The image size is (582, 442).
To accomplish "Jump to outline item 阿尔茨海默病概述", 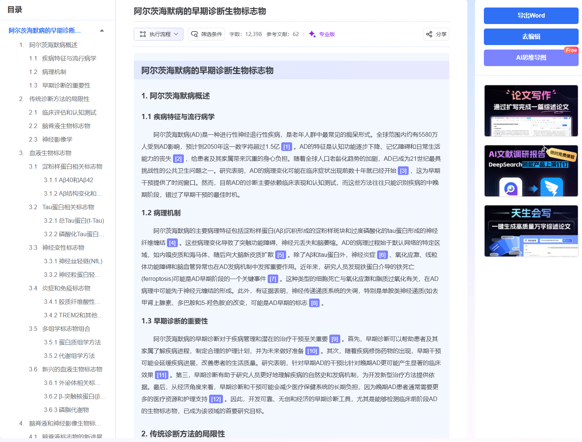I will point(53,45).
